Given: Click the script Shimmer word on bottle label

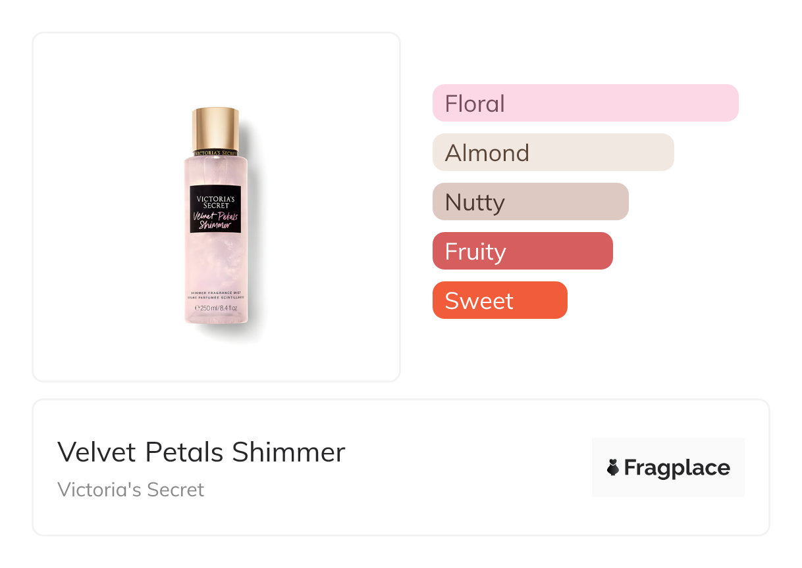Looking at the screenshot, I should coord(215,225).
